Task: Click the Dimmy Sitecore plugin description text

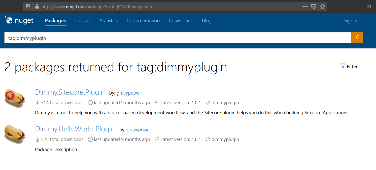Action: coord(192,113)
